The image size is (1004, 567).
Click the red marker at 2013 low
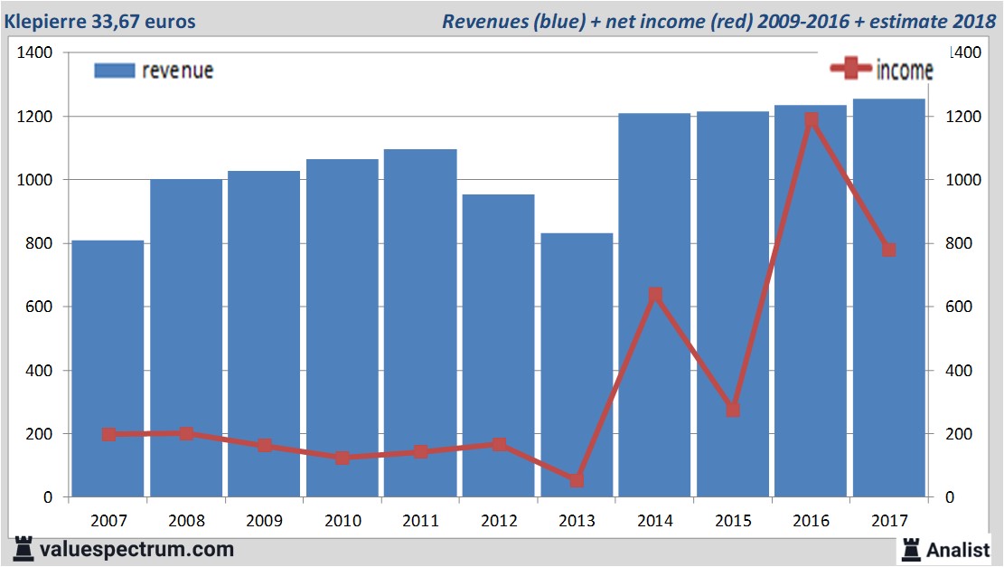[x=577, y=479]
